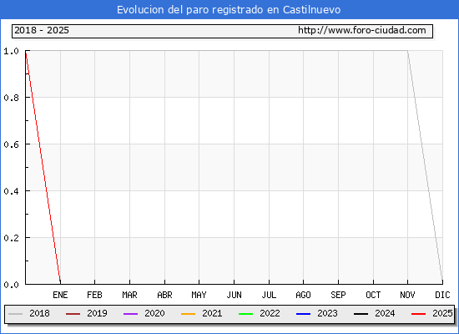
Task: Click the green 2022 legend swatch
Action: click(x=246, y=314)
